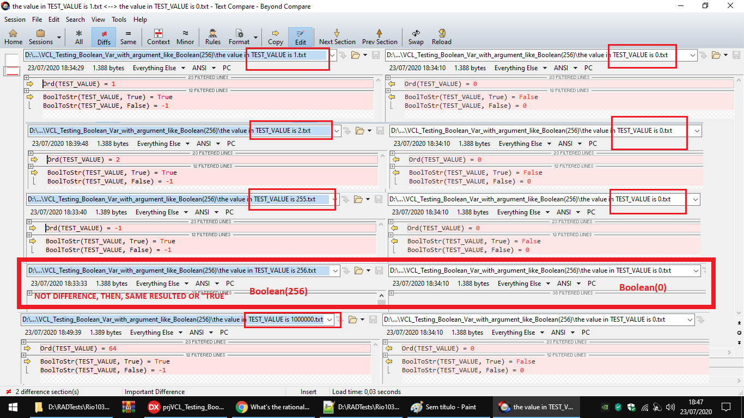Viewport: 744px width, 418px height.
Task: Click the text line Ord(TEST_VALUE) = 64
Action: pos(78,348)
